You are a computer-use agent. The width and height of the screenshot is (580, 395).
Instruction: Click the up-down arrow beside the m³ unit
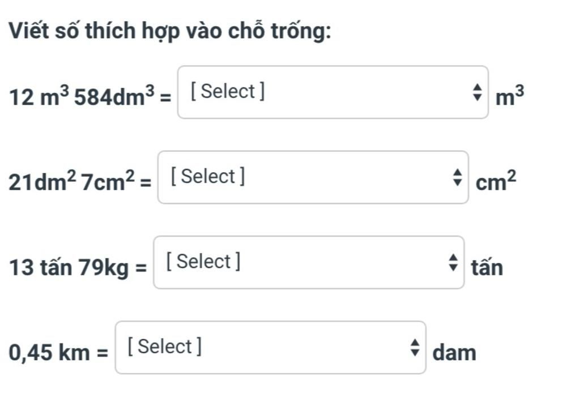(x=477, y=92)
